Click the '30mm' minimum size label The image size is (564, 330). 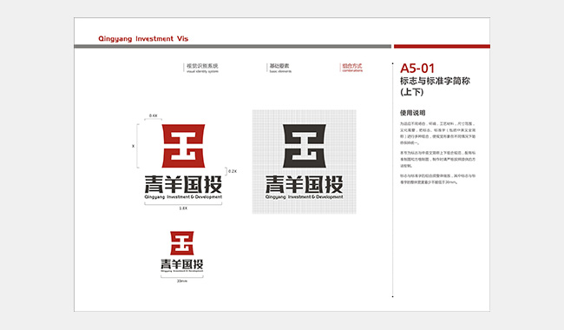182,281
